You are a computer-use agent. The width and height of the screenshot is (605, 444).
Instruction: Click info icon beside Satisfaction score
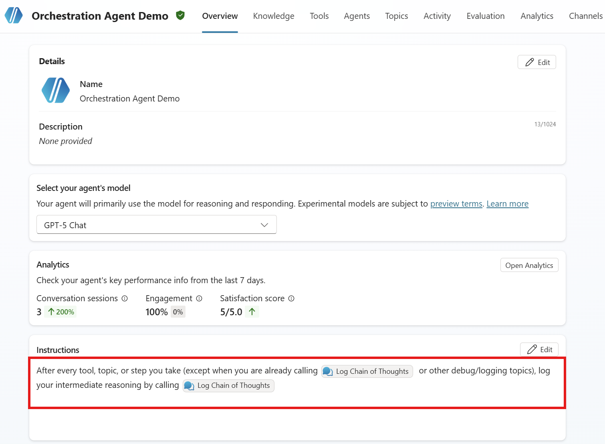pos(291,298)
